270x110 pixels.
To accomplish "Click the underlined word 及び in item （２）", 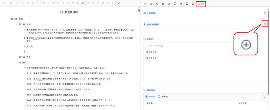I will click(40, 79).
